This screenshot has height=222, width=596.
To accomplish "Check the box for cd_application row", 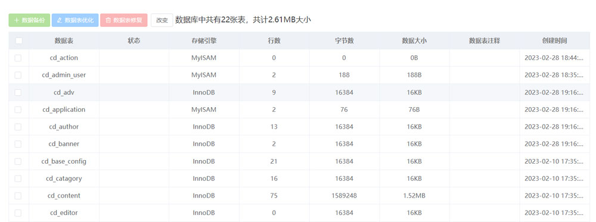I will click(18, 110).
